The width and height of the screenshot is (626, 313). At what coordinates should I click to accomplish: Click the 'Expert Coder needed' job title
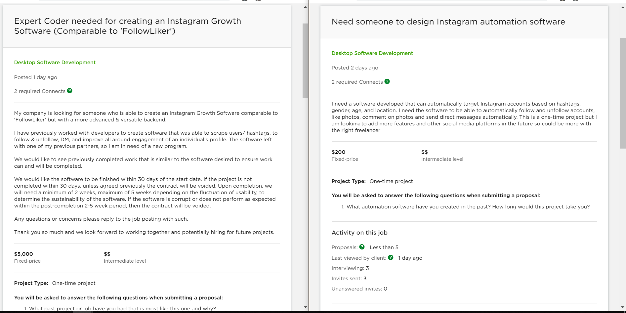127,26
